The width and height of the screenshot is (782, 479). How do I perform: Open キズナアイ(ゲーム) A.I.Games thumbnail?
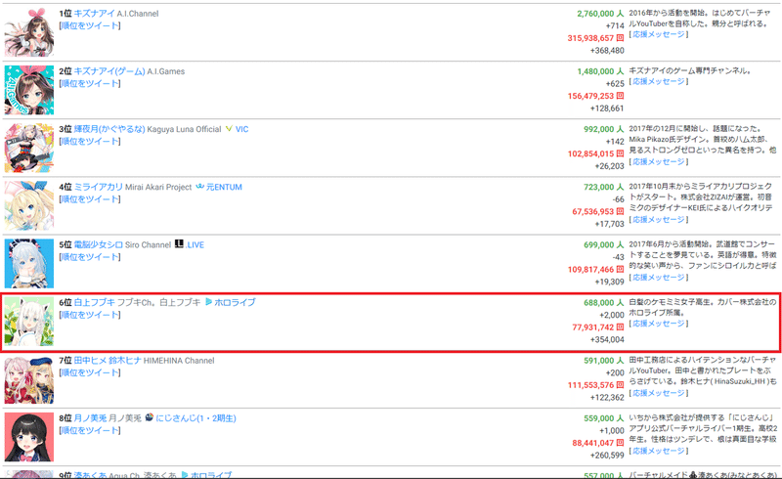point(29,90)
